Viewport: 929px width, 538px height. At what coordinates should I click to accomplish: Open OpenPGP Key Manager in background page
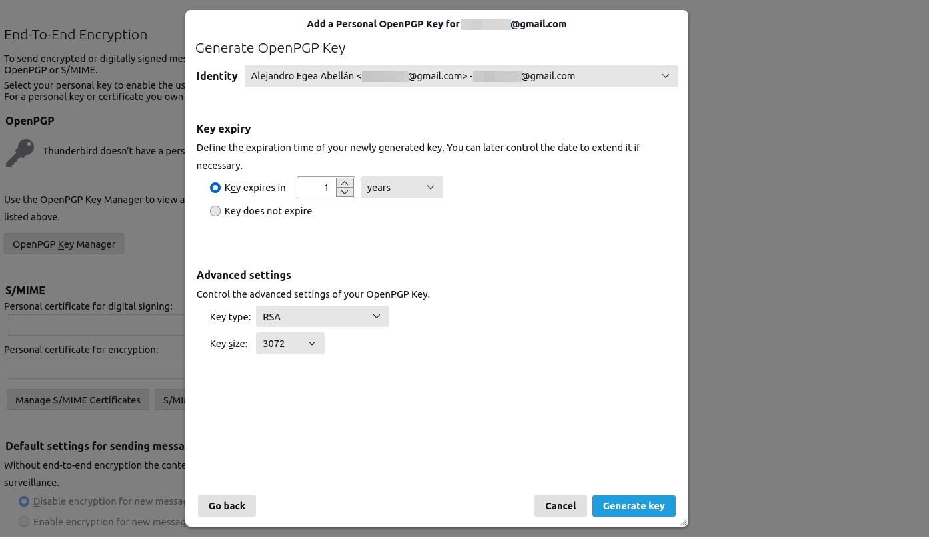click(64, 244)
